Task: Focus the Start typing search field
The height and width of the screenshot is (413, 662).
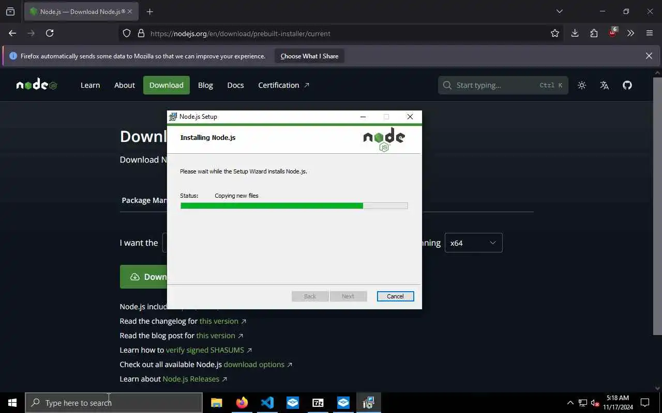Action: pos(503,85)
